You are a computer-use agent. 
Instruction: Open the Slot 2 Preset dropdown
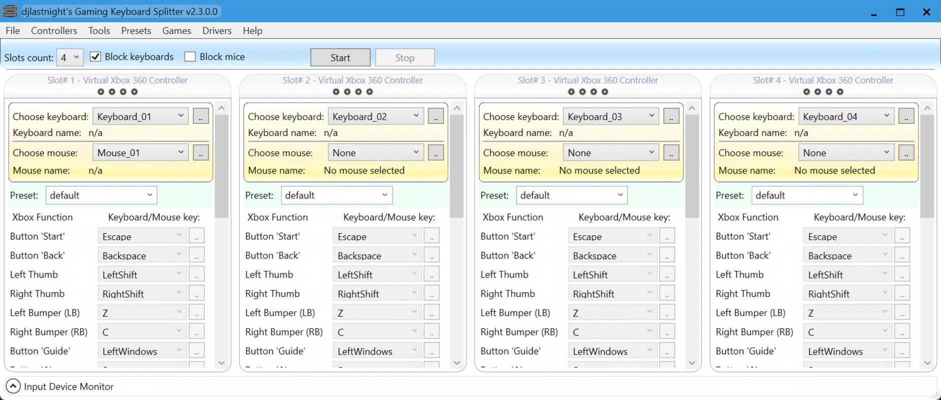coord(336,195)
